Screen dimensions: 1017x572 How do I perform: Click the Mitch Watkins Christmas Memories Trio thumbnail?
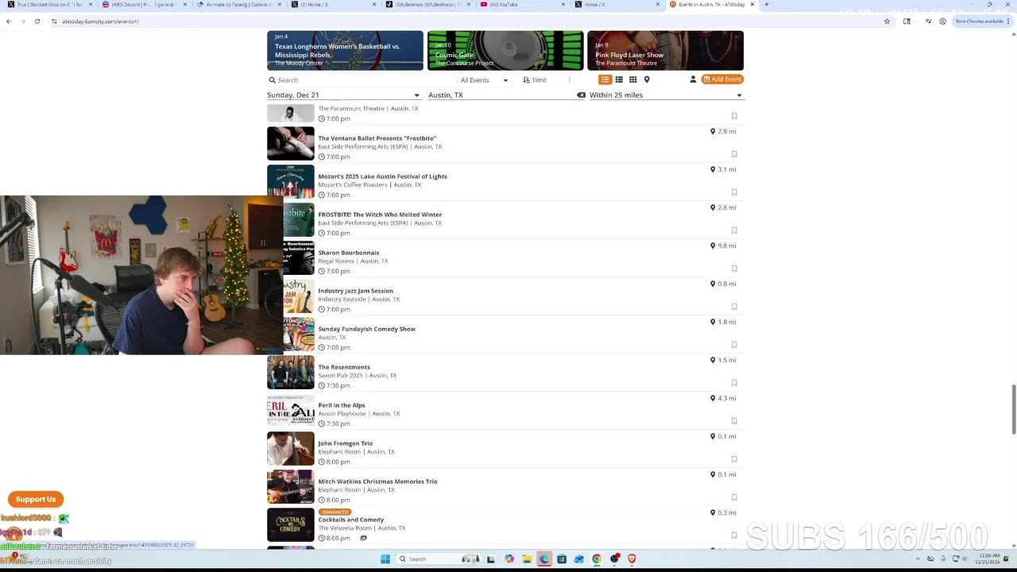tap(291, 487)
